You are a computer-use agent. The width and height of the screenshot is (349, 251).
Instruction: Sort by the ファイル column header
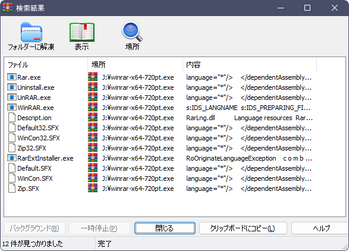coord(46,65)
